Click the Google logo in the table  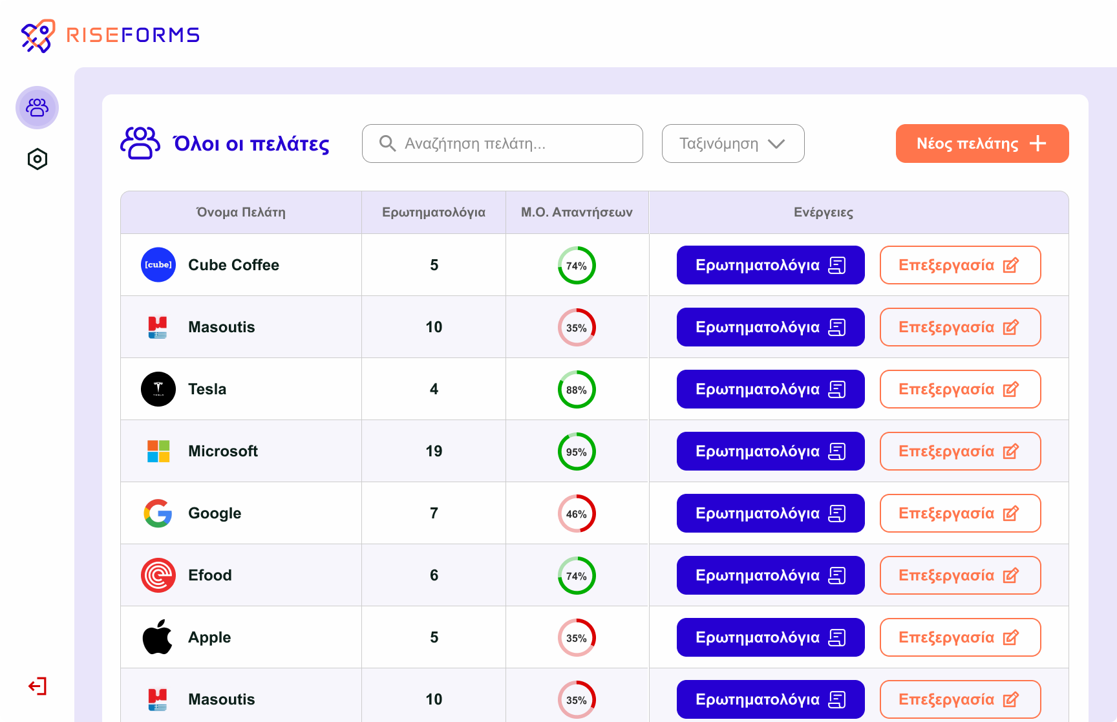coord(158,513)
